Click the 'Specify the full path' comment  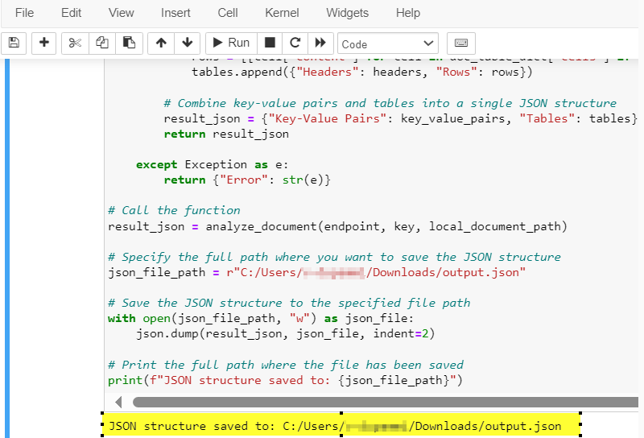pyautogui.click(x=334, y=257)
